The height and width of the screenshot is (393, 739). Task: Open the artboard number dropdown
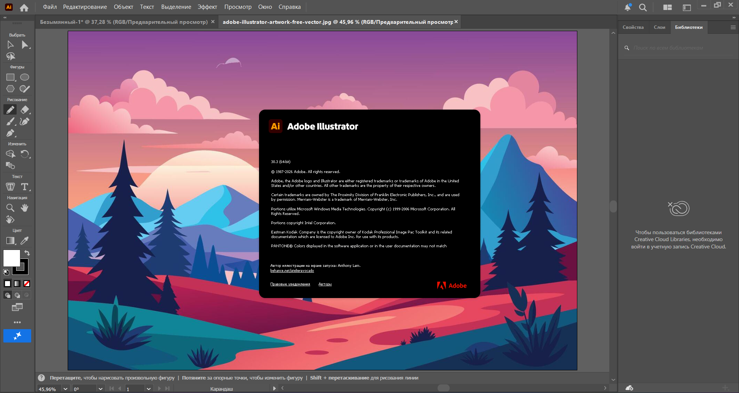[x=149, y=389]
